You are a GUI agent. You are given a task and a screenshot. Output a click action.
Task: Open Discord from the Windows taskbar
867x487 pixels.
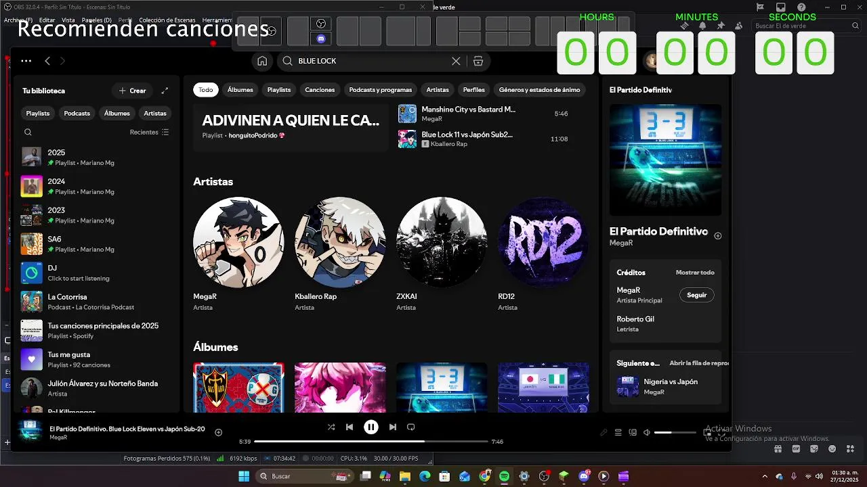coord(584,476)
